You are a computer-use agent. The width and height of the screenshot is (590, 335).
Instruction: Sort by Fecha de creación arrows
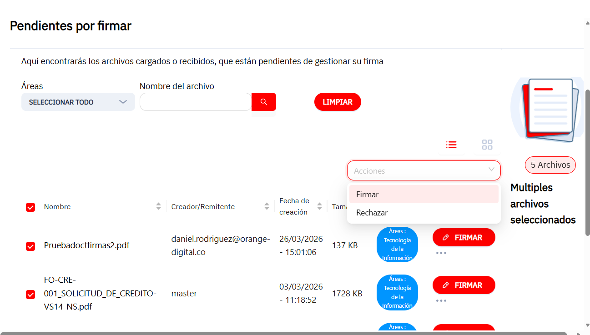pyautogui.click(x=319, y=206)
